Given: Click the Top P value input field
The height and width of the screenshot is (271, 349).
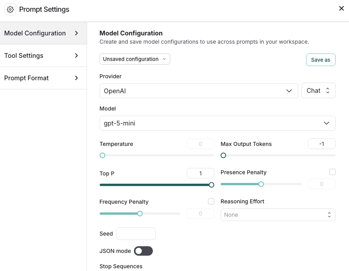Looking at the screenshot, I should 200,173.
